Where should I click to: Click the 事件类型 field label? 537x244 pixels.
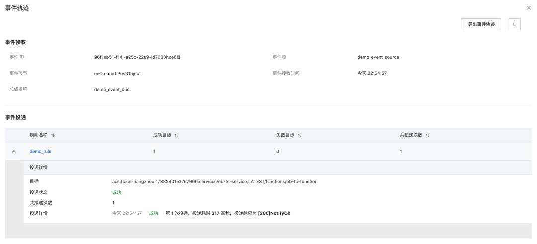click(x=18, y=73)
